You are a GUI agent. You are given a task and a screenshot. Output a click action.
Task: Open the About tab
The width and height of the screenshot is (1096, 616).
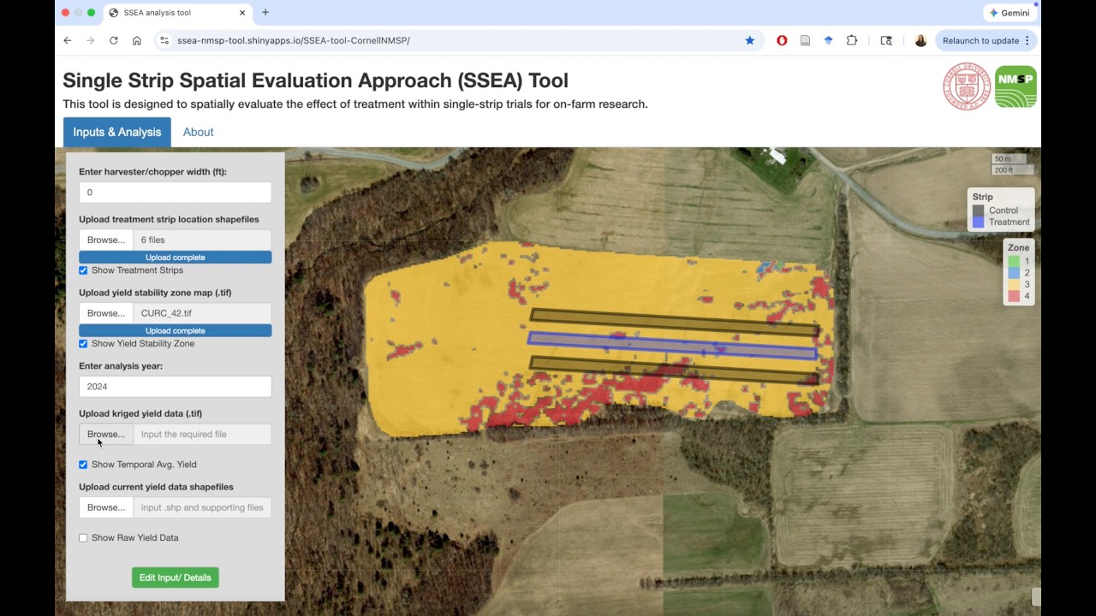click(198, 132)
